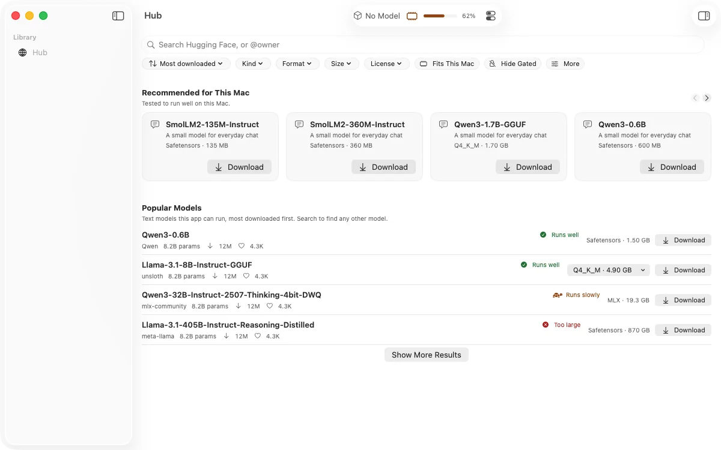
Task: Click the chat icon on the Qwen3-0.6B recommended card
Action: point(588,125)
